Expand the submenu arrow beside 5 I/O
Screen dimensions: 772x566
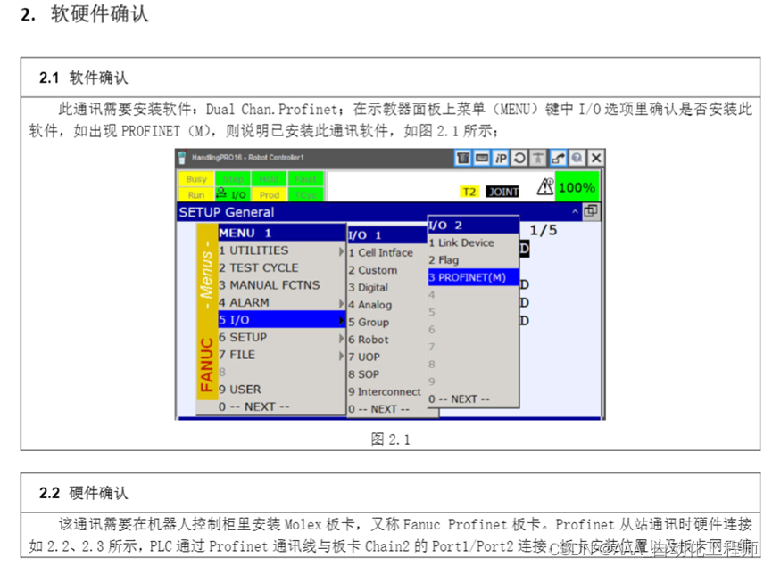[341, 321]
